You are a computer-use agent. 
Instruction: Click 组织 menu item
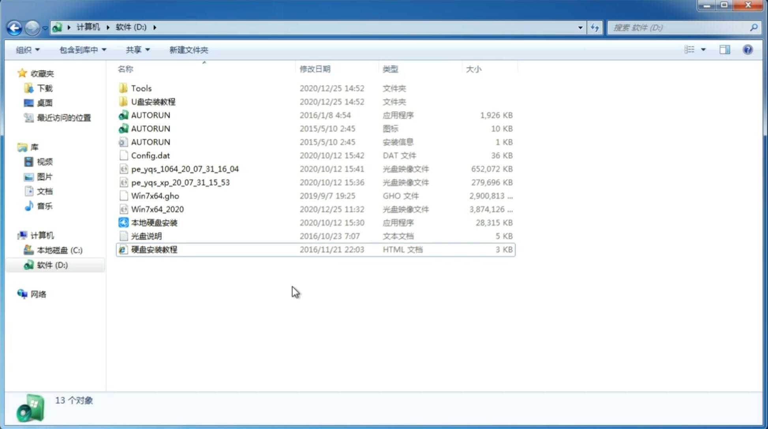point(28,50)
